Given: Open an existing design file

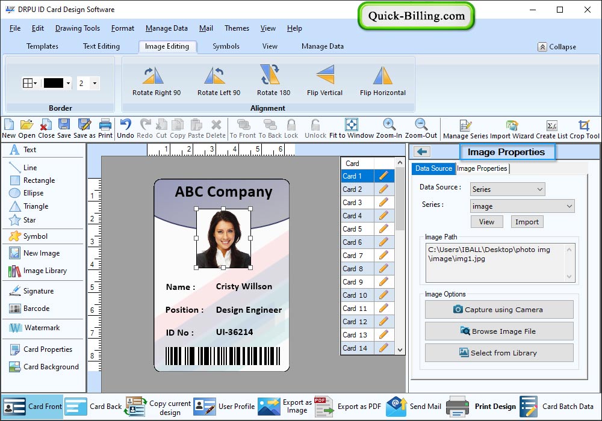Looking at the screenshot, I should [26, 129].
